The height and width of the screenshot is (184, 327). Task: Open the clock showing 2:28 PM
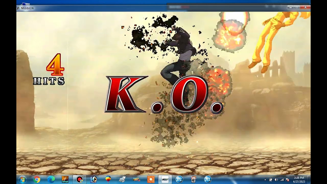299,180
